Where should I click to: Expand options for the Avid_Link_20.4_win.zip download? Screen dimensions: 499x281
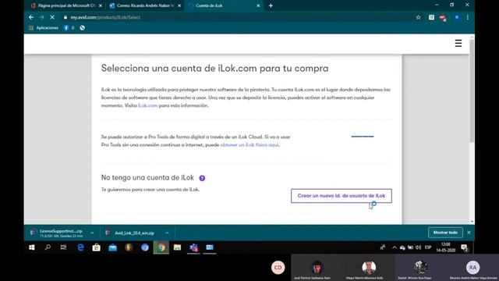167,233
